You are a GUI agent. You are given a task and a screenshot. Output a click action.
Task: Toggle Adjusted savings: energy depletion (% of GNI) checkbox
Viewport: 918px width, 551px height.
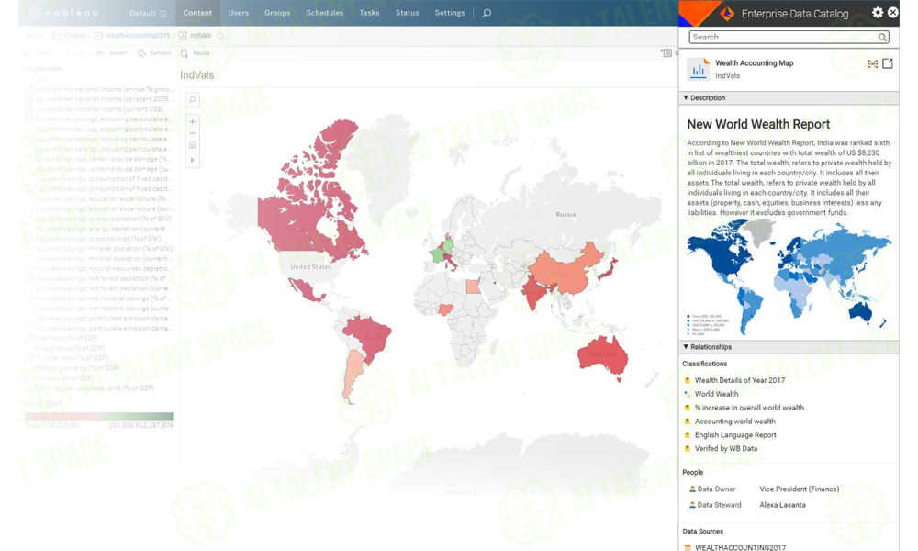click(28, 219)
